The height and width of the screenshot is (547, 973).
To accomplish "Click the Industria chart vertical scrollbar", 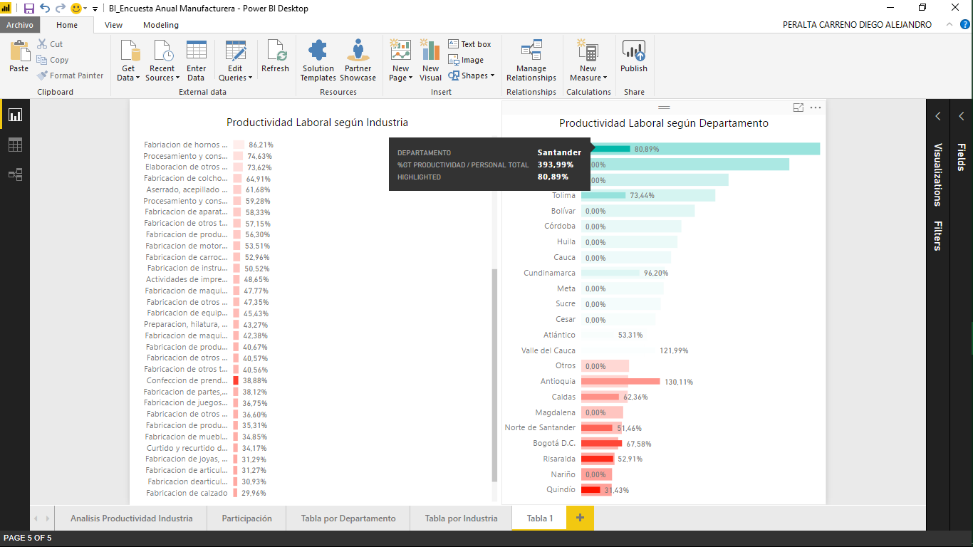I will pos(494,375).
